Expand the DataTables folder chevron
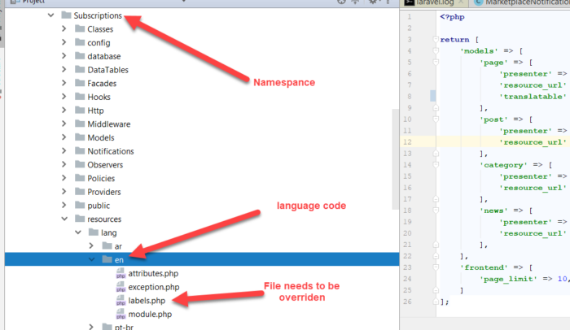 [x=64, y=69]
